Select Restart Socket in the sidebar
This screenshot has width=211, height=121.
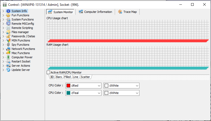(21, 61)
